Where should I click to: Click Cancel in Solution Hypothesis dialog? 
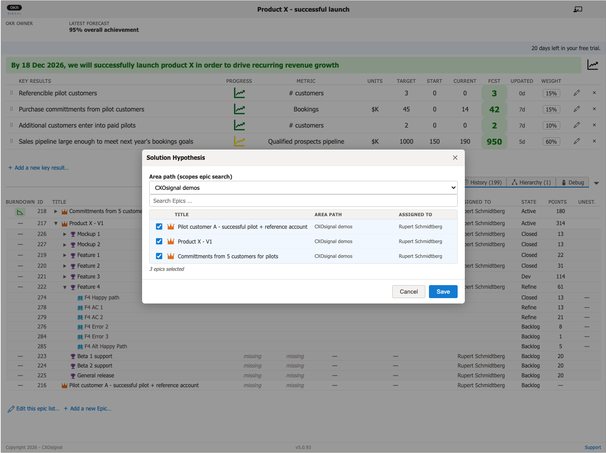click(x=409, y=291)
